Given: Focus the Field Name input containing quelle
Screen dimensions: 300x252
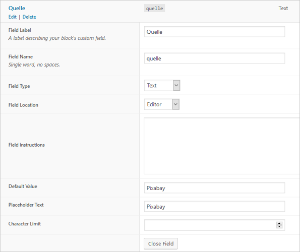Looking at the screenshot, I should pos(214,58).
